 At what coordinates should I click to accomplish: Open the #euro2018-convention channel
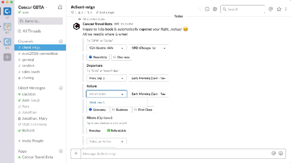pos(40,53)
